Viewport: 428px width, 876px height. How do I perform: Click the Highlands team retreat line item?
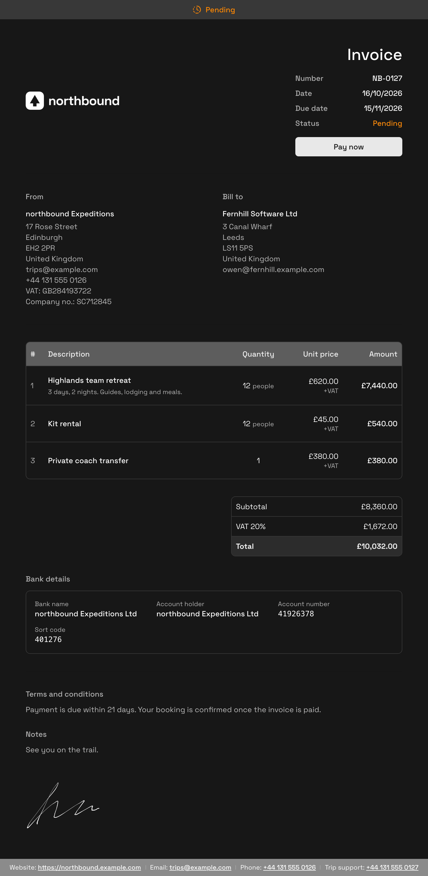click(x=89, y=380)
